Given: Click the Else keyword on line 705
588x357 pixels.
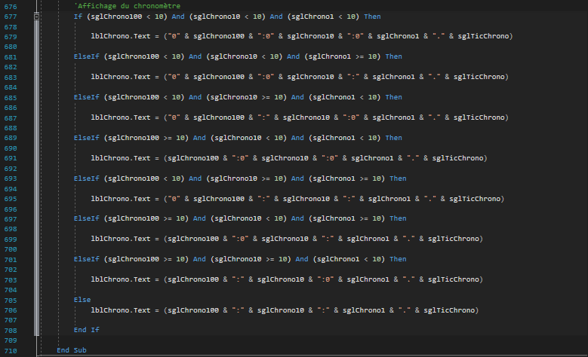Looking at the screenshot, I should (82, 300).
